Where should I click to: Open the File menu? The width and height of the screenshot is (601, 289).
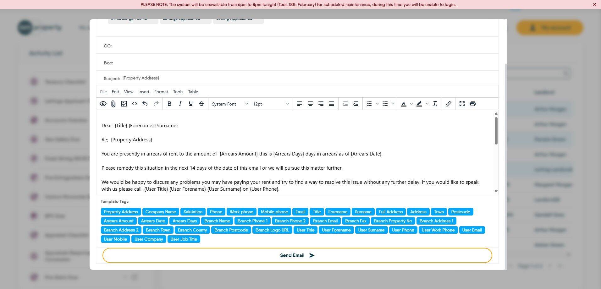103,92
